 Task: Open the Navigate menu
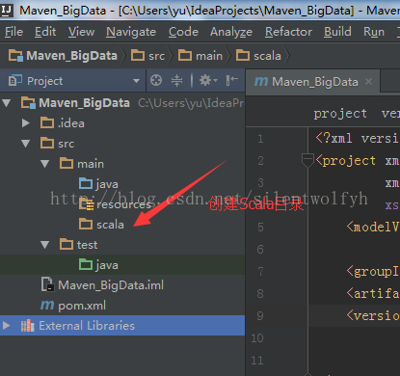pos(131,32)
